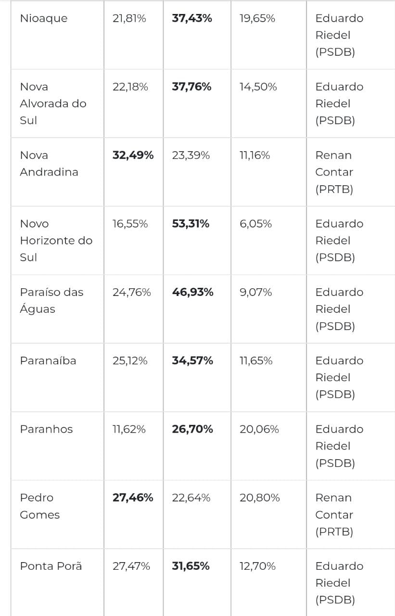Select the bold 37,43% value for Nioaque
The height and width of the screenshot is (616, 395).
coord(191,19)
